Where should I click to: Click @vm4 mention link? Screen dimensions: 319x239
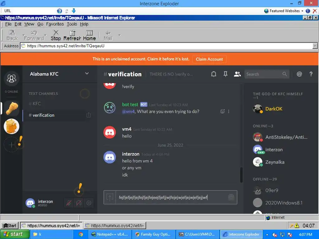pos(128,111)
